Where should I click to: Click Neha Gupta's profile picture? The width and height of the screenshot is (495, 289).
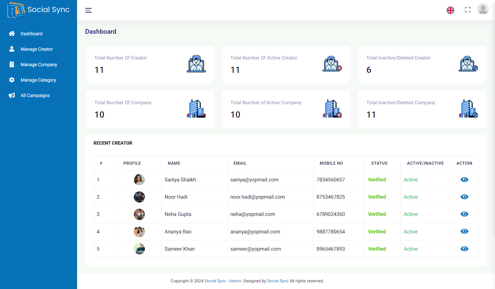coord(139,214)
